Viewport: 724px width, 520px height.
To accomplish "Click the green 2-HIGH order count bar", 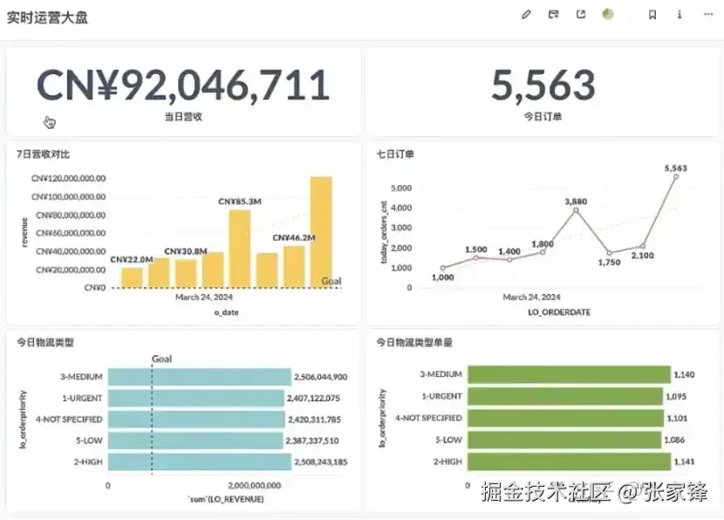I will (x=569, y=462).
